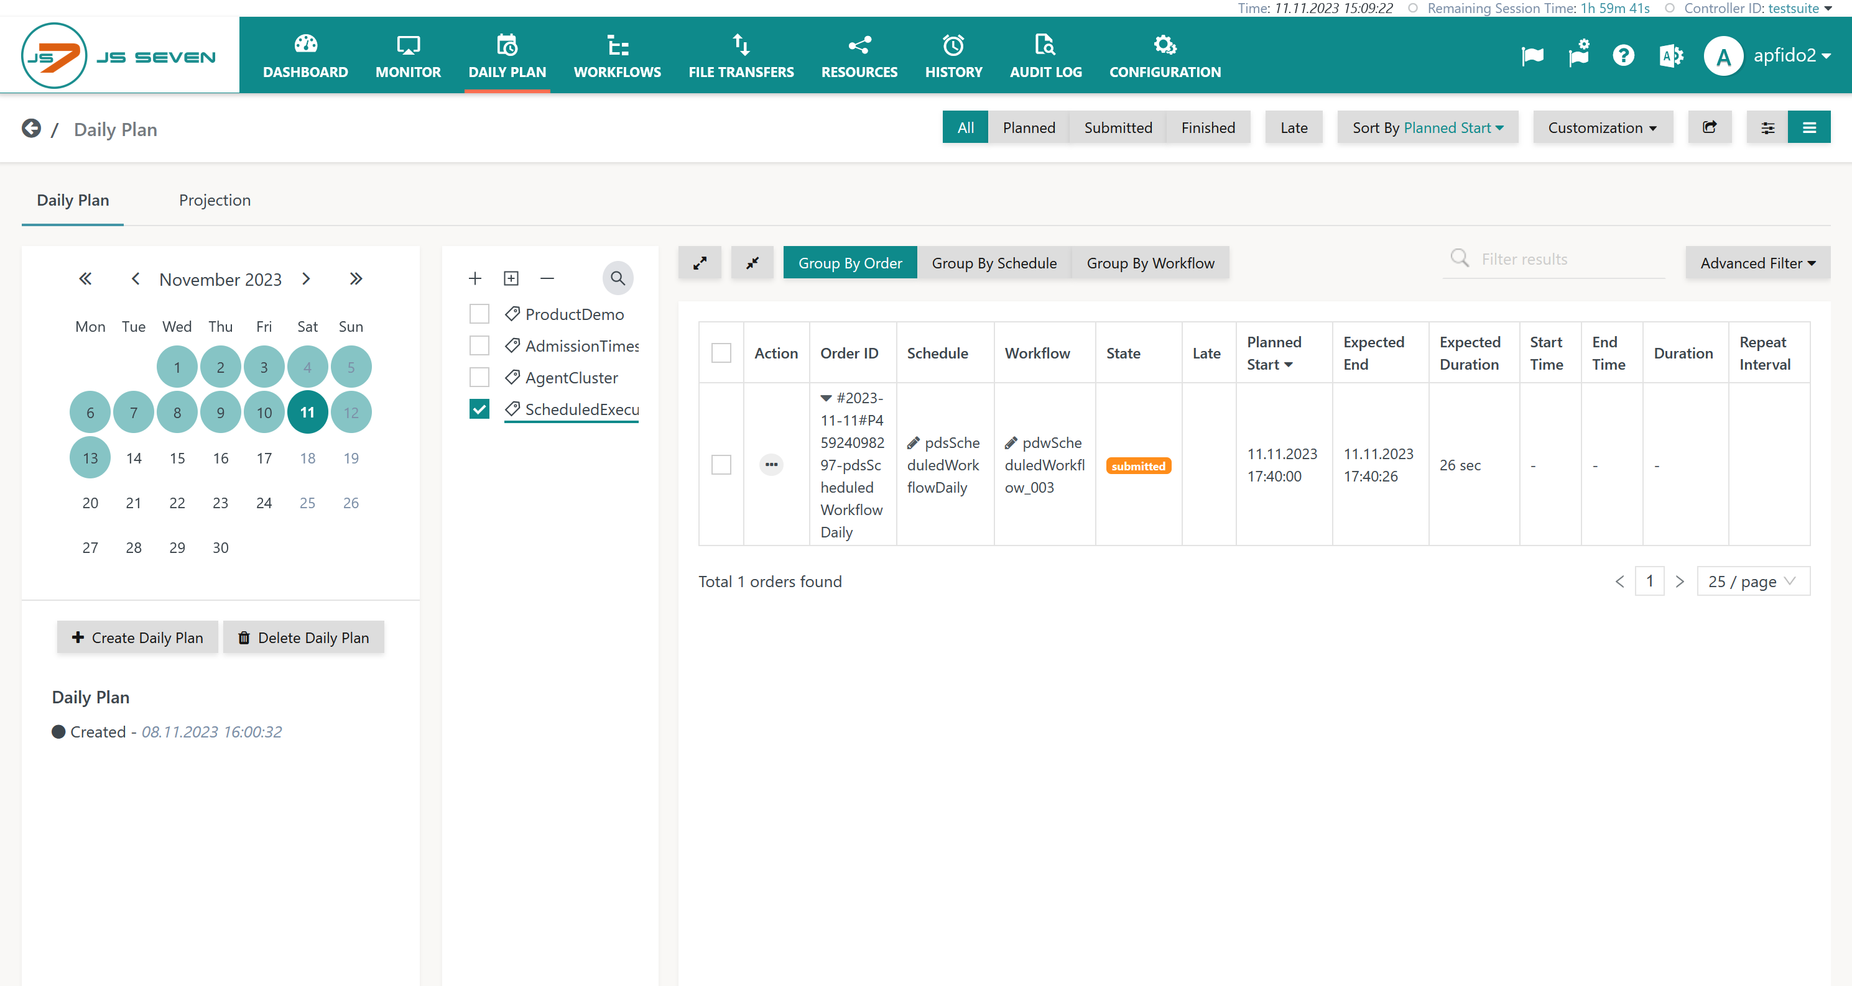Filter by Submitted status
This screenshot has height=986, width=1852.
click(1118, 127)
